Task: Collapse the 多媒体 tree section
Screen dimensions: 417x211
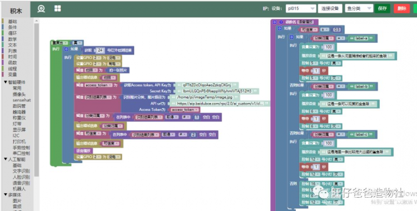Action: [x=6, y=194]
